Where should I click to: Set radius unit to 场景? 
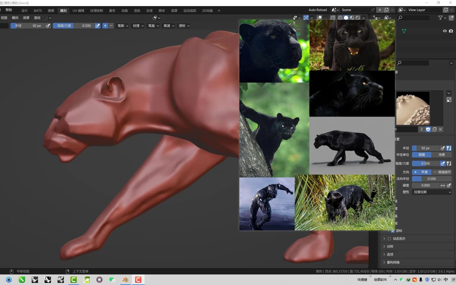click(441, 155)
